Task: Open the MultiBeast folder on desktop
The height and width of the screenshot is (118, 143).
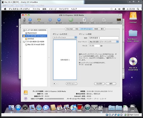Action: (x=133, y=33)
